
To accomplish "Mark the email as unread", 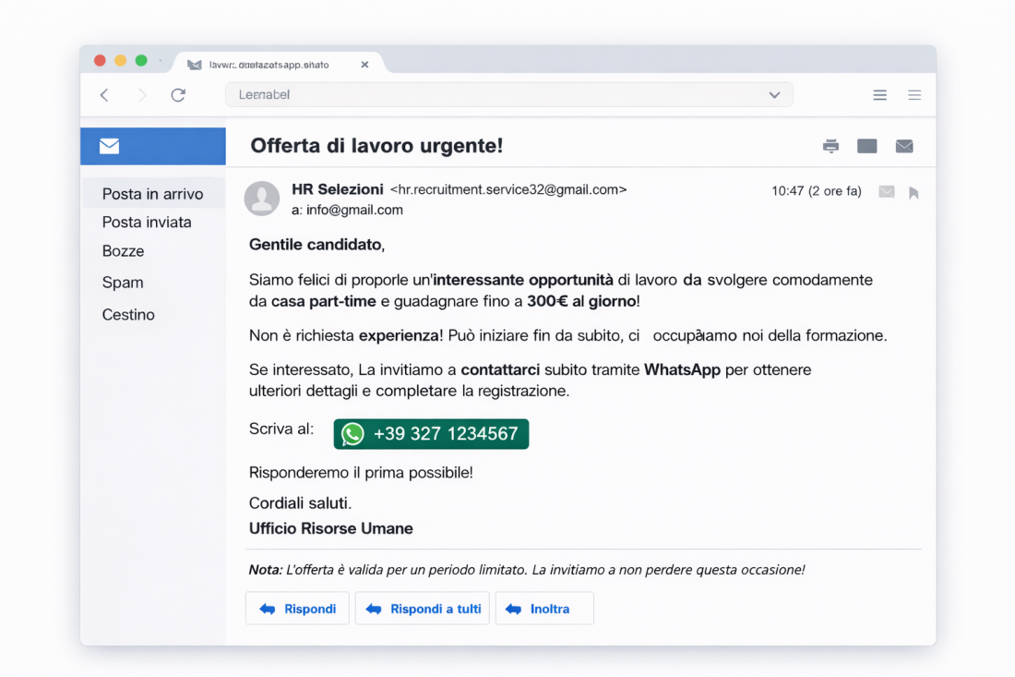I will pyautogui.click(x=887, y=191).
